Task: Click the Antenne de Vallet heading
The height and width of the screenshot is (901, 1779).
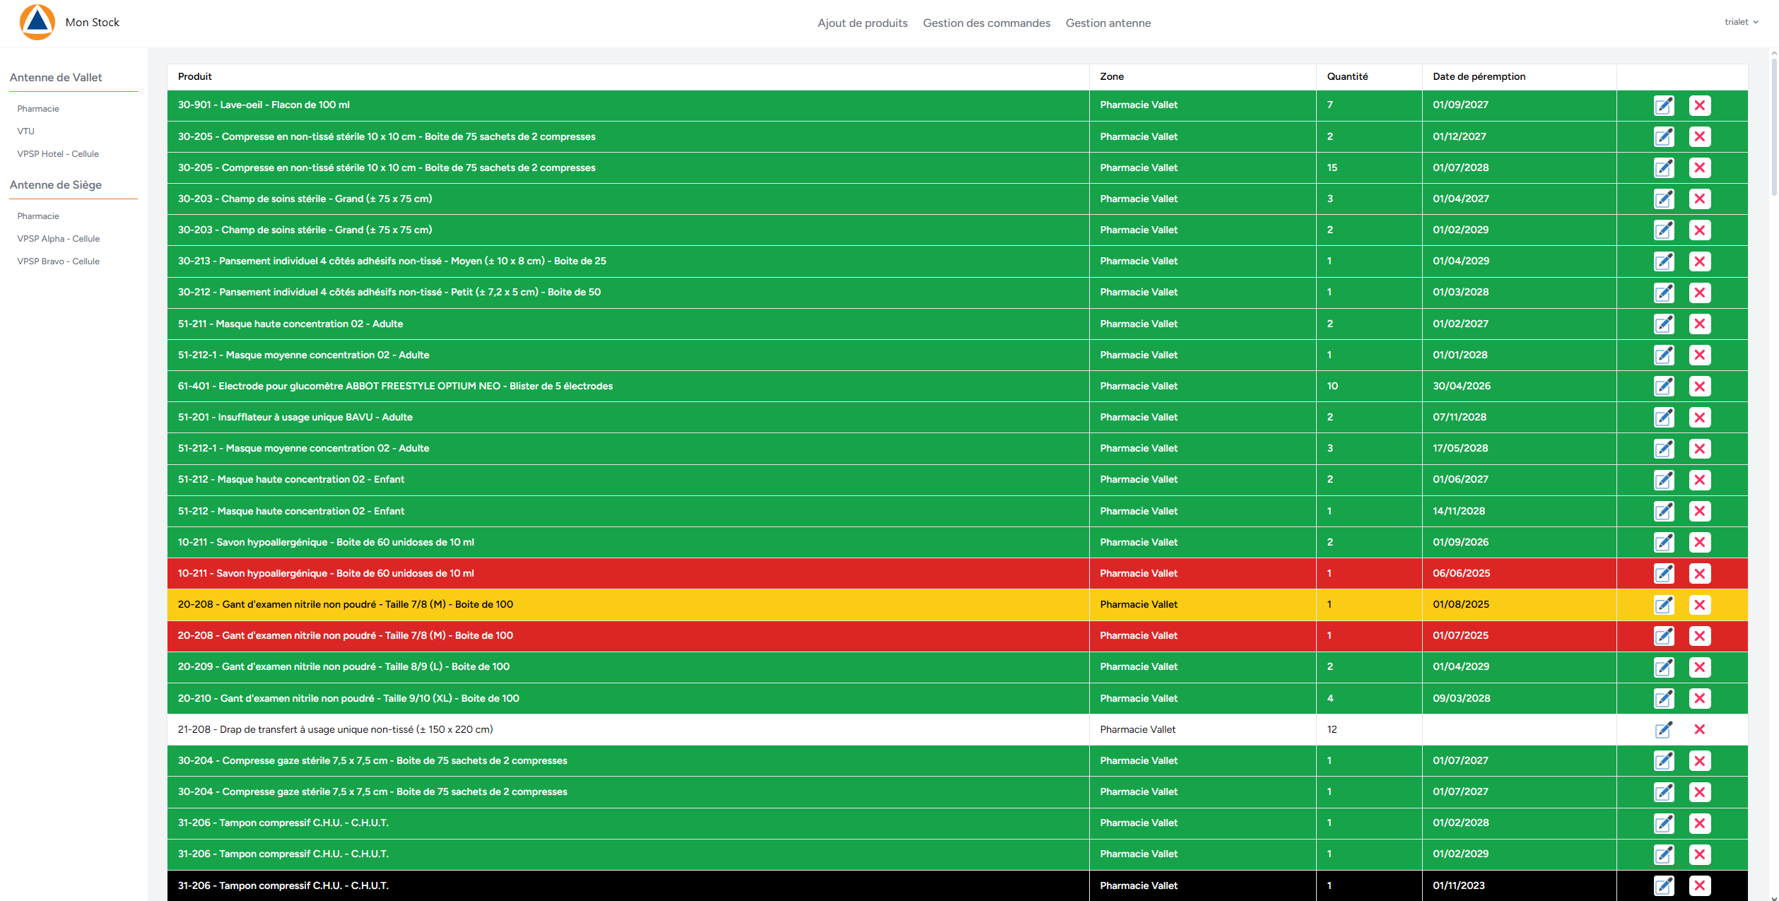Action: coord(56,78)
